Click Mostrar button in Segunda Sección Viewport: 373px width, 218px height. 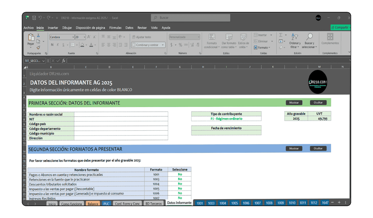click(x=294, y=149)
